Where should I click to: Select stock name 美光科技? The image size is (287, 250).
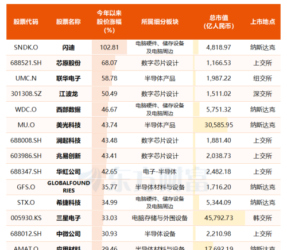pyautogui.click(x=68, y=125)
